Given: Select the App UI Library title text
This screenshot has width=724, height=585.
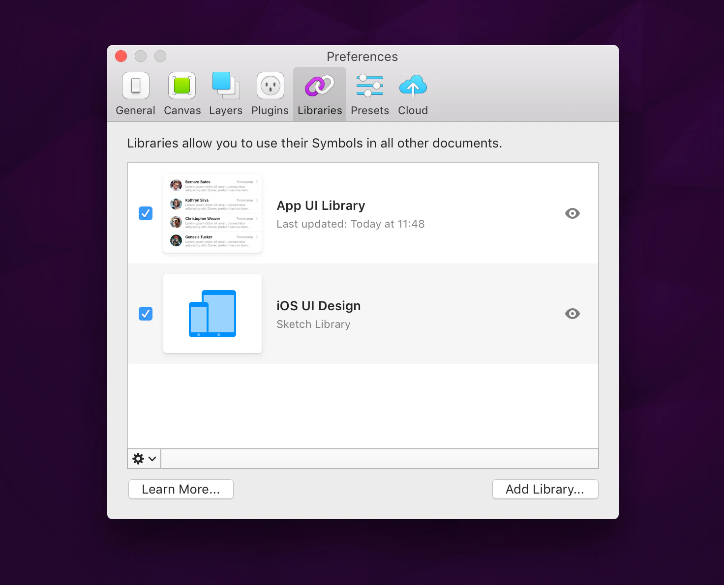Looking at the screenshot, I should tap(321, 205).
